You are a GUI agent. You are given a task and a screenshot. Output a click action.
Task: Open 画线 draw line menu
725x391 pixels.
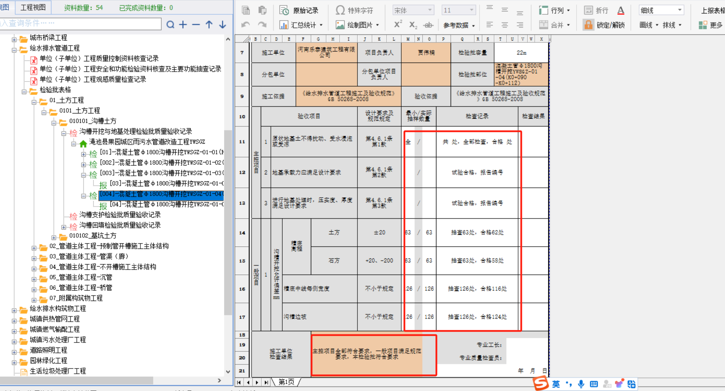649,25
